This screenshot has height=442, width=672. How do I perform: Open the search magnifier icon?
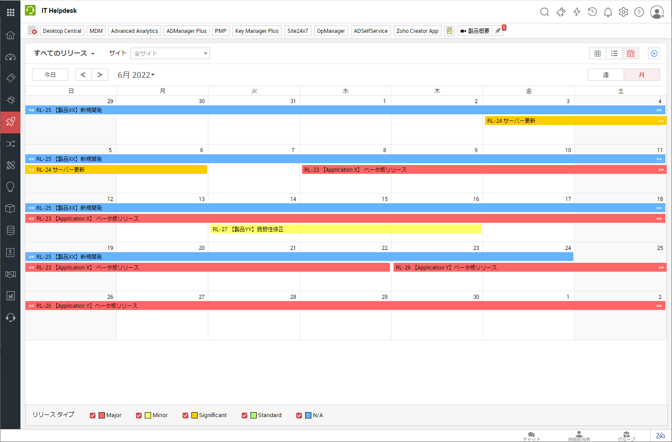coord(545,12)
